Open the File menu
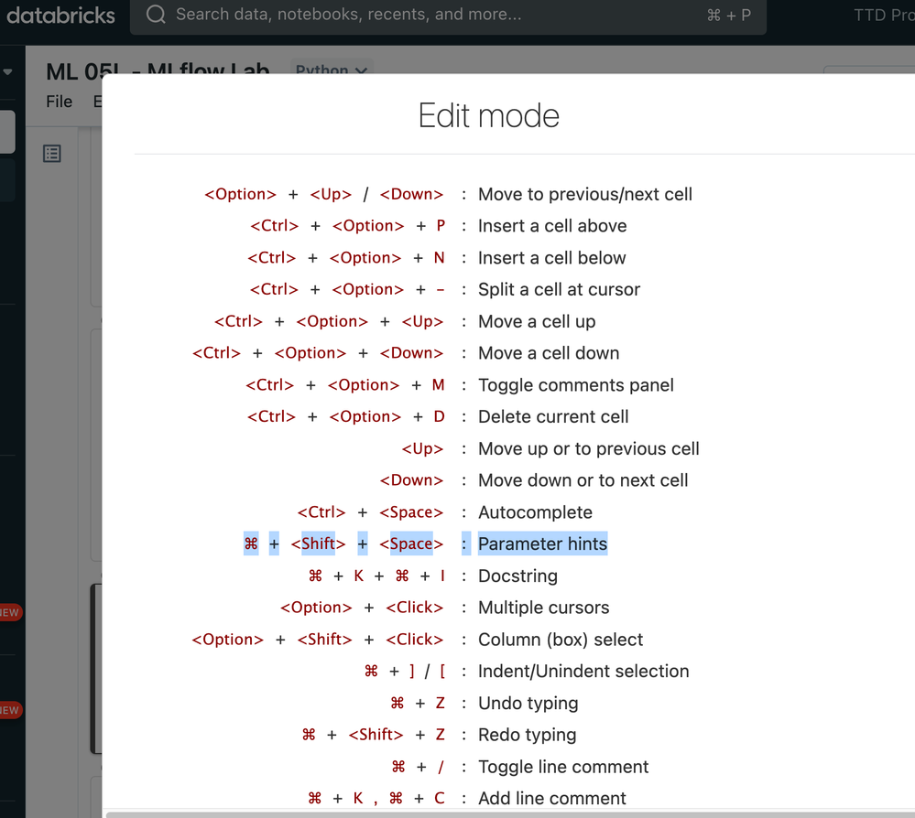This screenshot has width=915, height=818. [59, 102]
